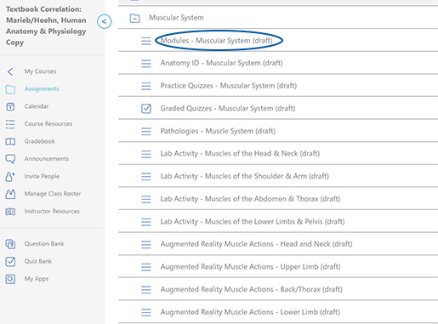This screenshot has width=438, height=324.
Task: Open My Apps
Action: click(37, 279)
